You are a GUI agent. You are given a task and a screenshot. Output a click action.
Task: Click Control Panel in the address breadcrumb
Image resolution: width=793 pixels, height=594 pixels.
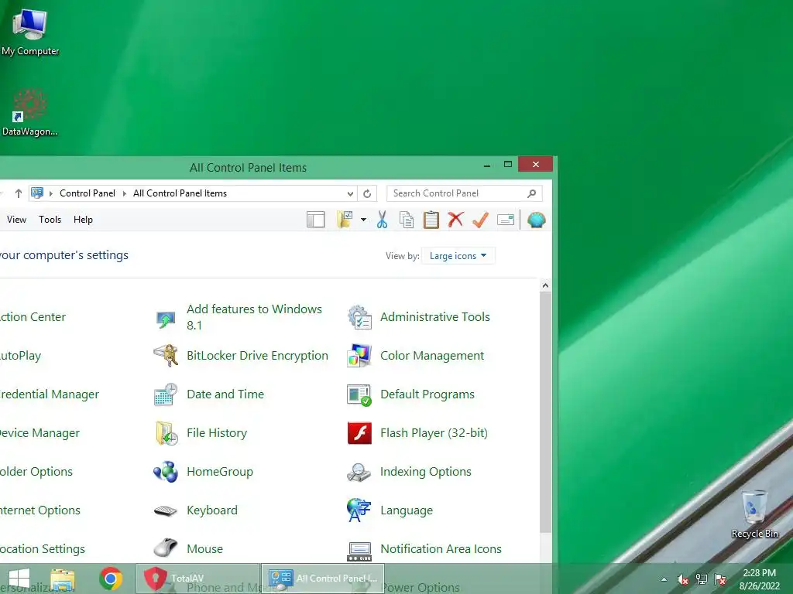tap(88, 193)
